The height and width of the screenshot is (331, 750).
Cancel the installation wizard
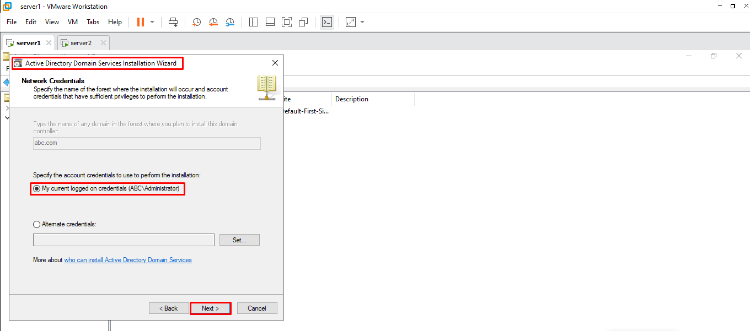(257, 308)
